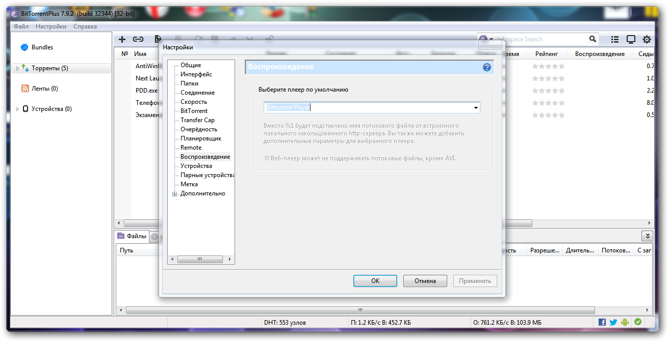Open the default player dropdown

[475, 108]
